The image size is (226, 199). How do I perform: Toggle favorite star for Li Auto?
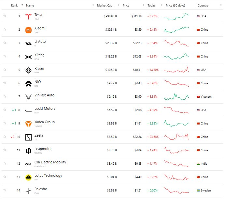click(x=5, y=43)
